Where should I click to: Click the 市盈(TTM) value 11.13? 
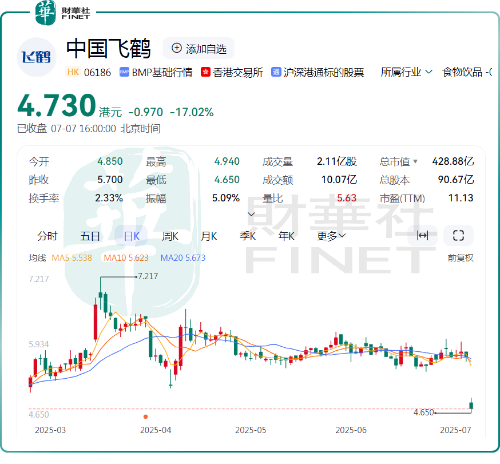[461, 198]
